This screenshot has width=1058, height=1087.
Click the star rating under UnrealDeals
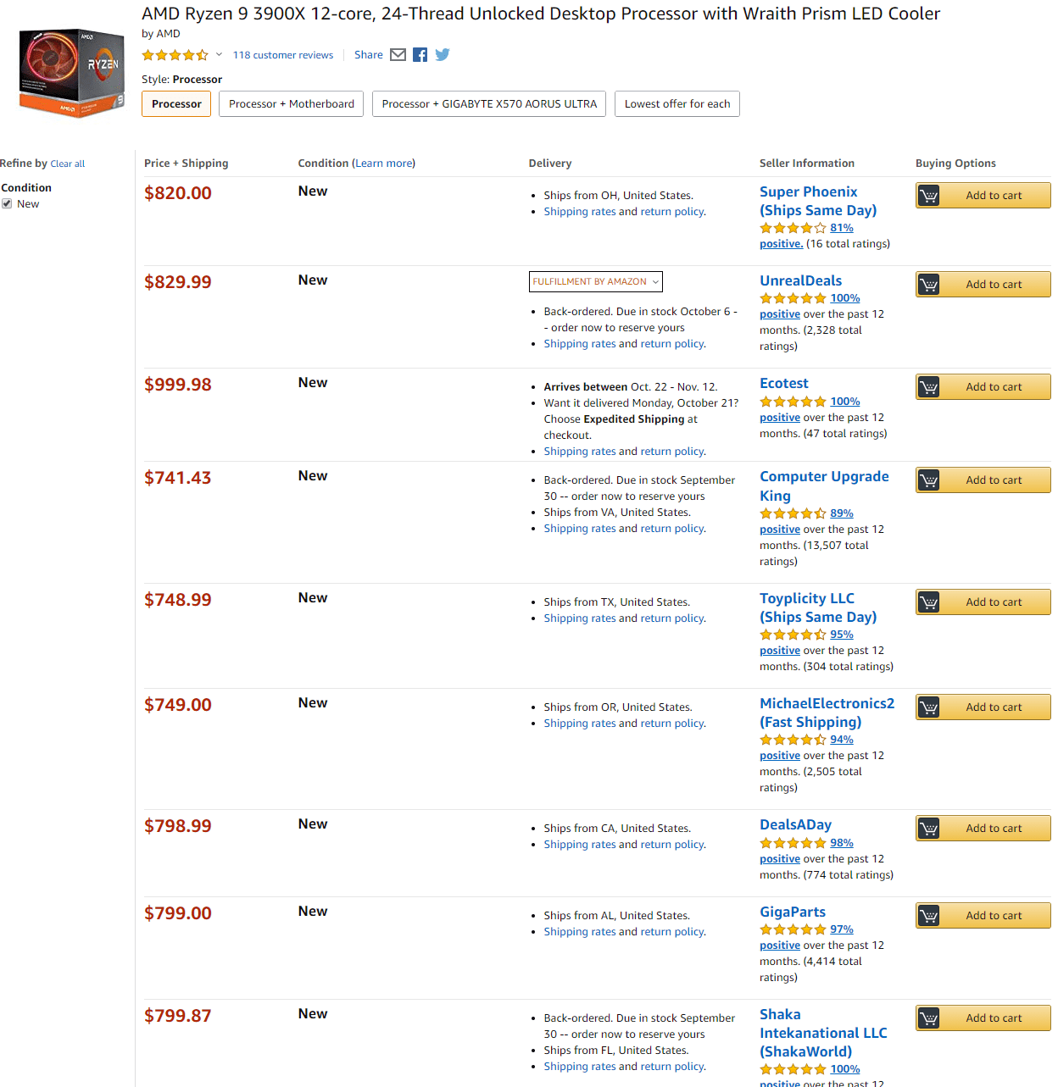pos(793,297)
